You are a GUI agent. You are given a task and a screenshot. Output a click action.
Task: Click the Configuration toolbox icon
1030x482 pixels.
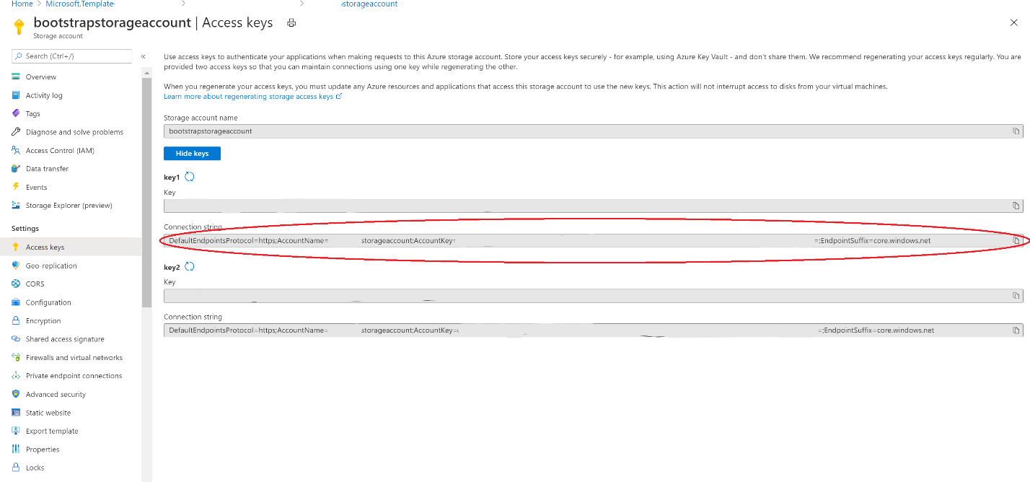tap(16, 302)
